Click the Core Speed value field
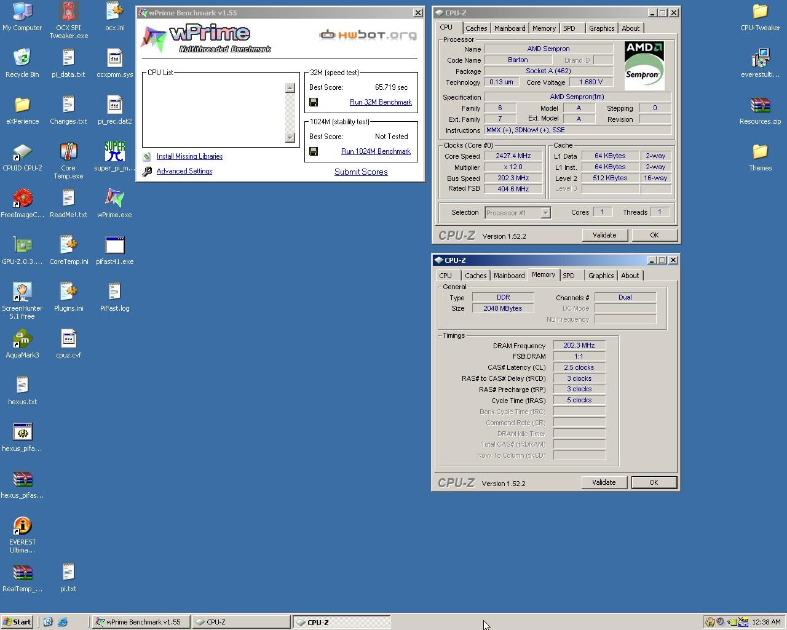Screen dimensions: 787x630 tap(513, 156)
